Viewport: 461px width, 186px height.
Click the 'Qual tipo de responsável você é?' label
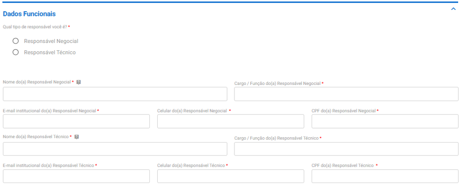click(x=35, y=27)
